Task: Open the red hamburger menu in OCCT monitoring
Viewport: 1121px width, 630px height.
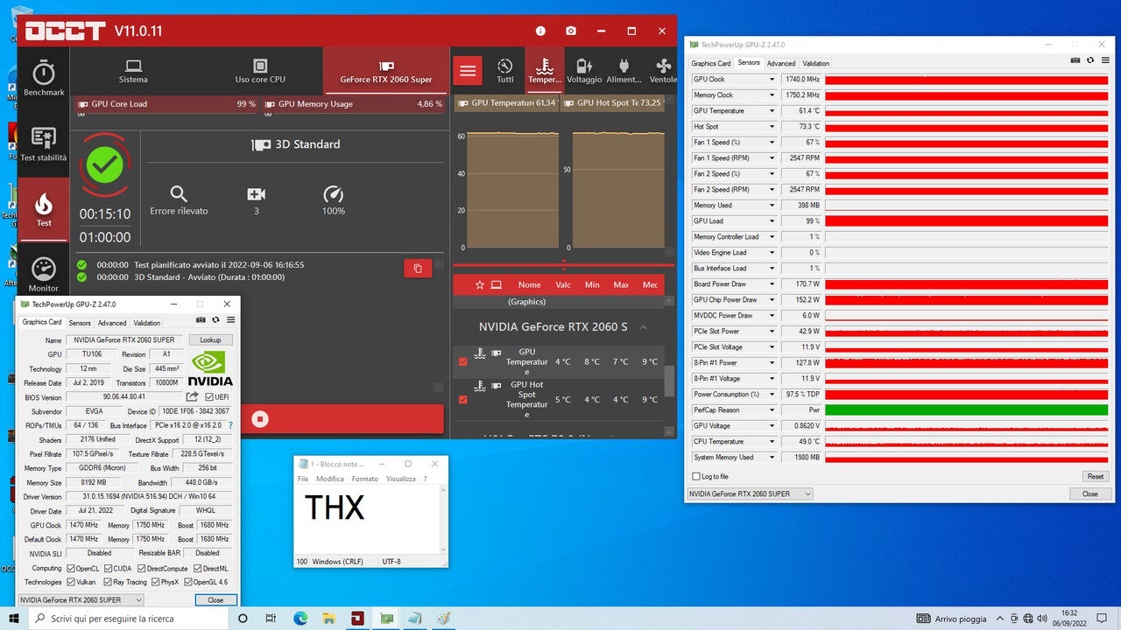Action: (x=468, y=71)
